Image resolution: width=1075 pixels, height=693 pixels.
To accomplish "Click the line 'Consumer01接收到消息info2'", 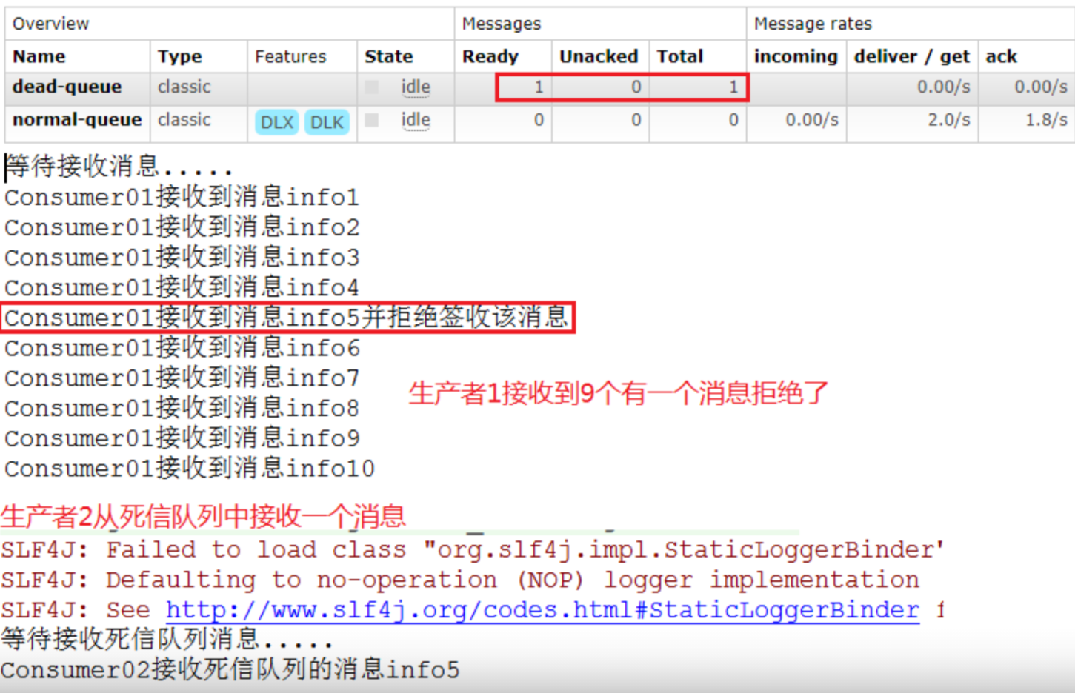I will [182, 227].
